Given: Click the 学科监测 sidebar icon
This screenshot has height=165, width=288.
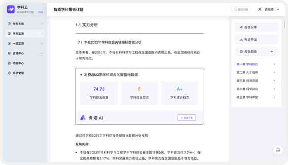Looking at the screenshot, I should (x=9, y=34).
